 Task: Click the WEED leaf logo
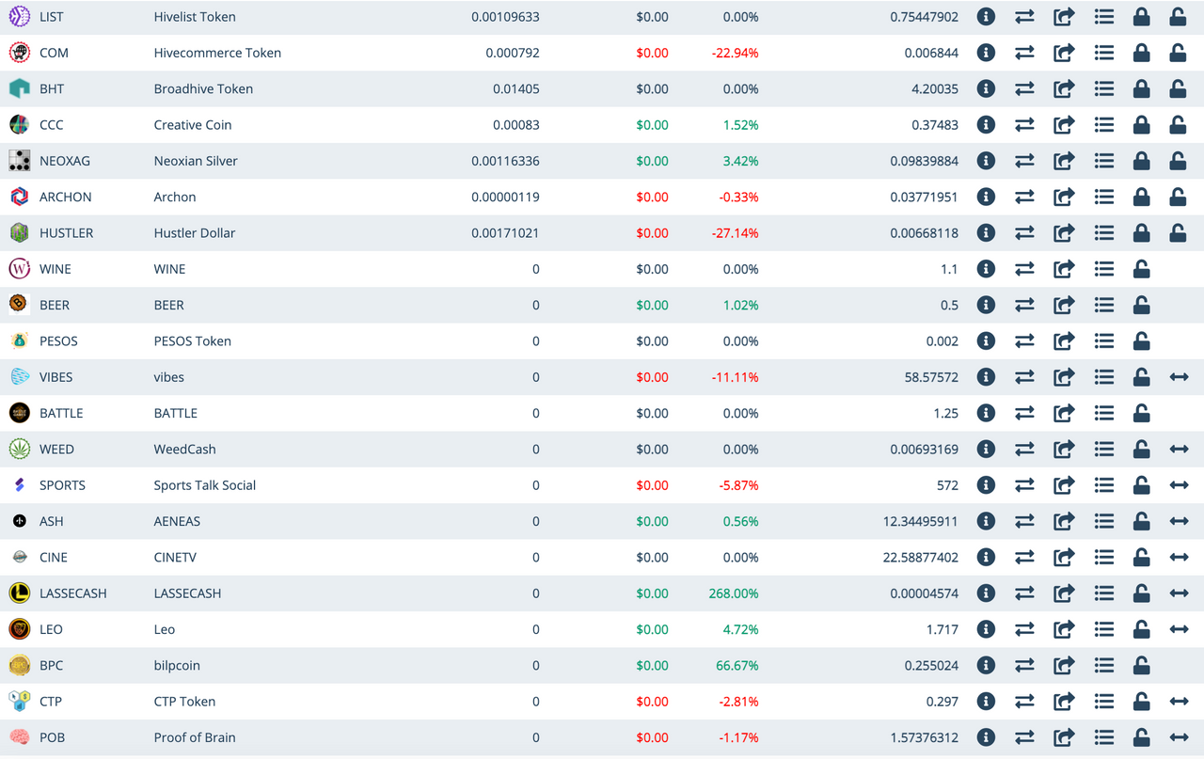tap(19, 450)
